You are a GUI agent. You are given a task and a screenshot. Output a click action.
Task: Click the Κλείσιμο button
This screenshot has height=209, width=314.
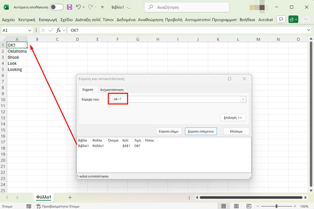click(236, 131)
